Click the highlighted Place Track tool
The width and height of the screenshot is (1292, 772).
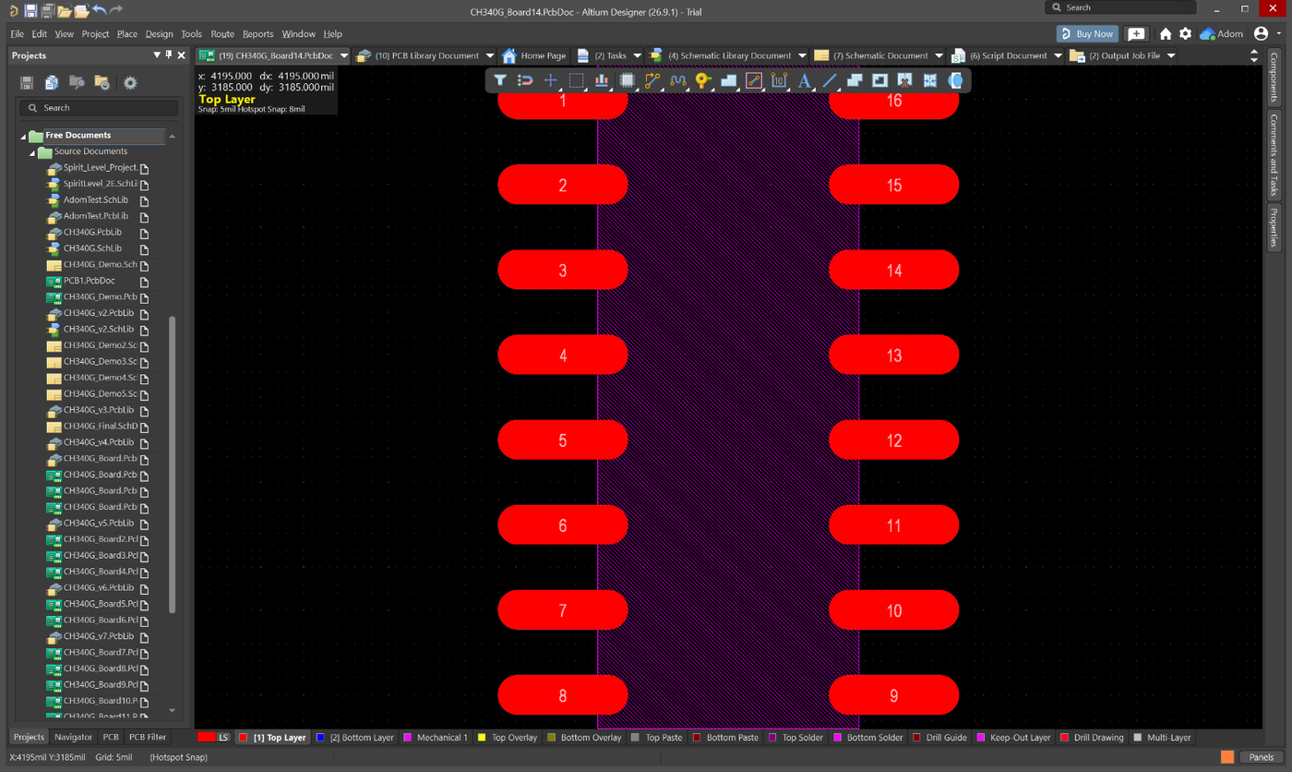(x=754, y=80)
